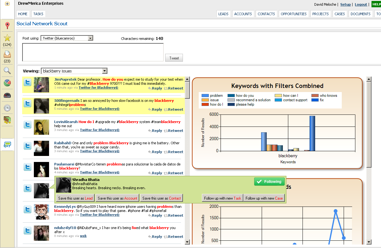Click charts panel scrollbar up arrow
Screen dimensions: 381x248
coord(369,79)
